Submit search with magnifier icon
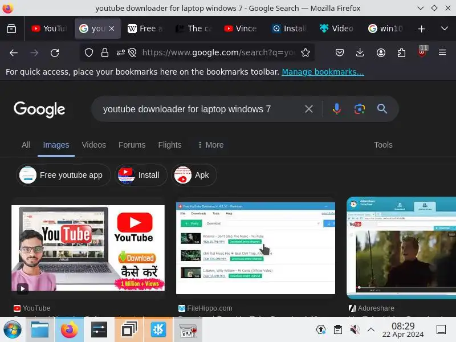This screenshot has height=342, width=456. click(x=382, y=109)
